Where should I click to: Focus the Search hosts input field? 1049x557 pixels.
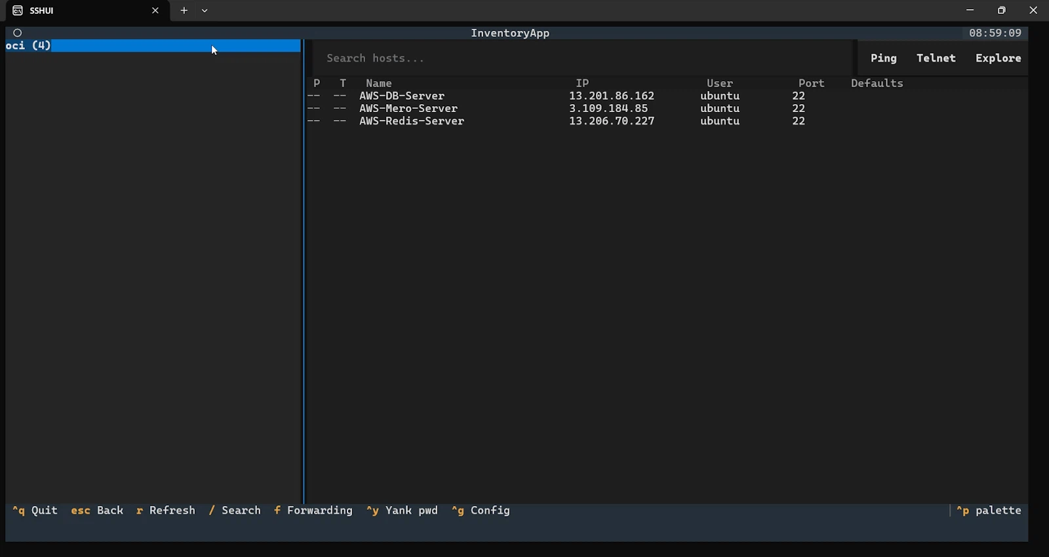584,58
